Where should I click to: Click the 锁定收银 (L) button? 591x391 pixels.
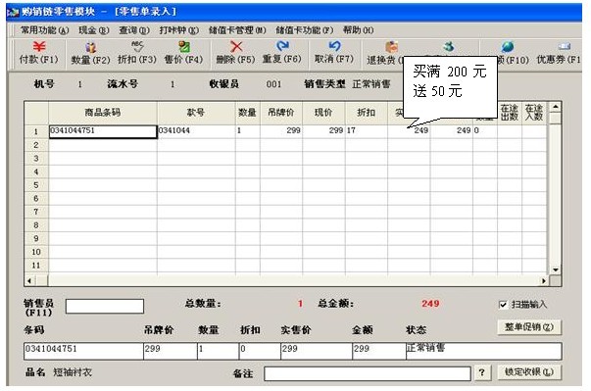point(529,372)
